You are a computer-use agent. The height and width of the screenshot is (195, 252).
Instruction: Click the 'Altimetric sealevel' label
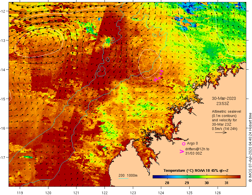tap(227, 112)
